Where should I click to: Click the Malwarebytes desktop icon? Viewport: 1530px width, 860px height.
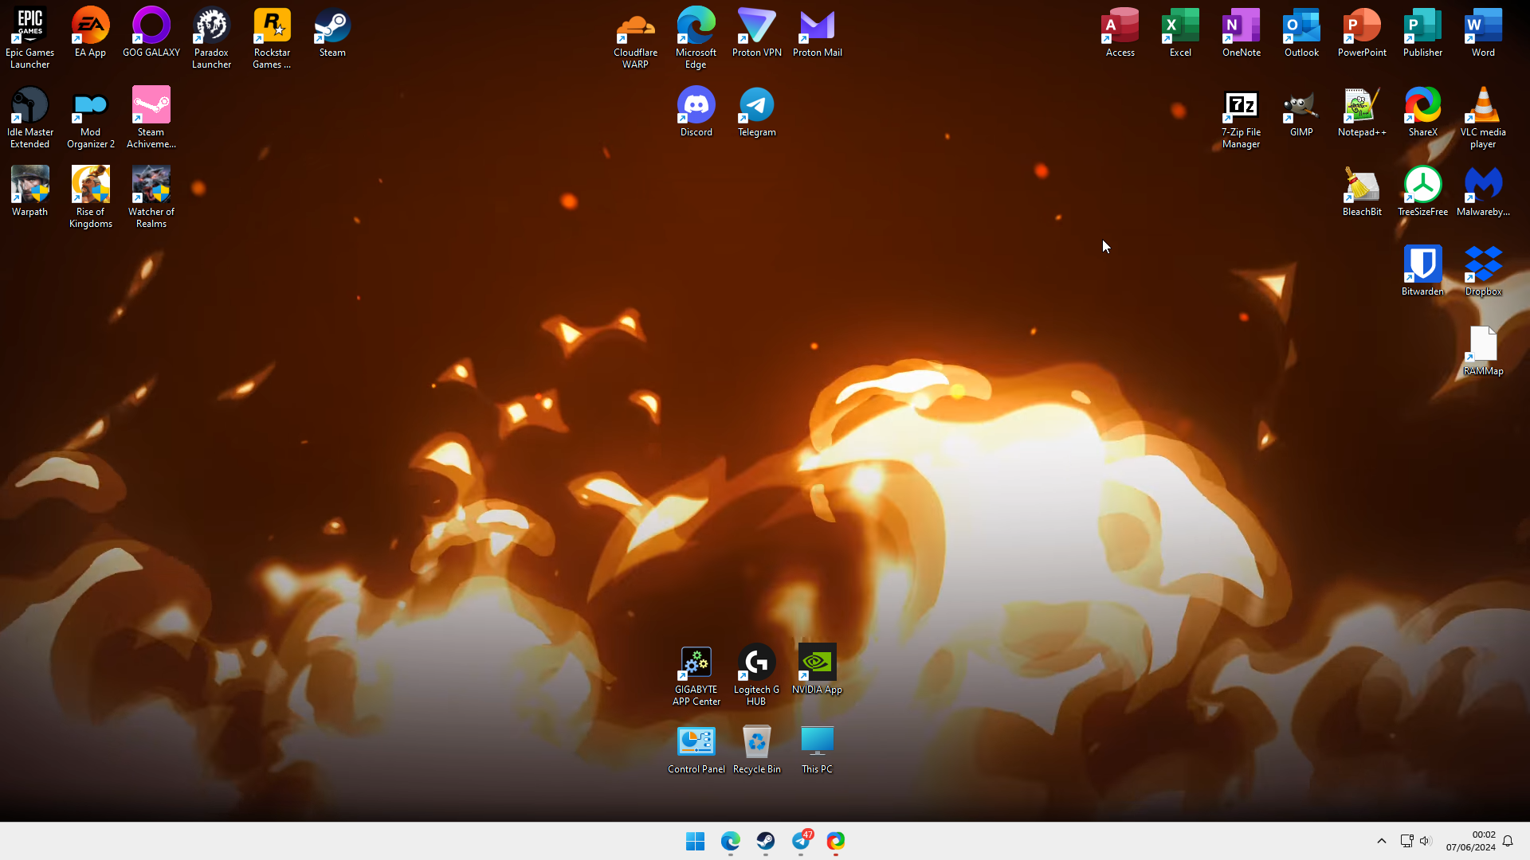(x=1484, y=191)
